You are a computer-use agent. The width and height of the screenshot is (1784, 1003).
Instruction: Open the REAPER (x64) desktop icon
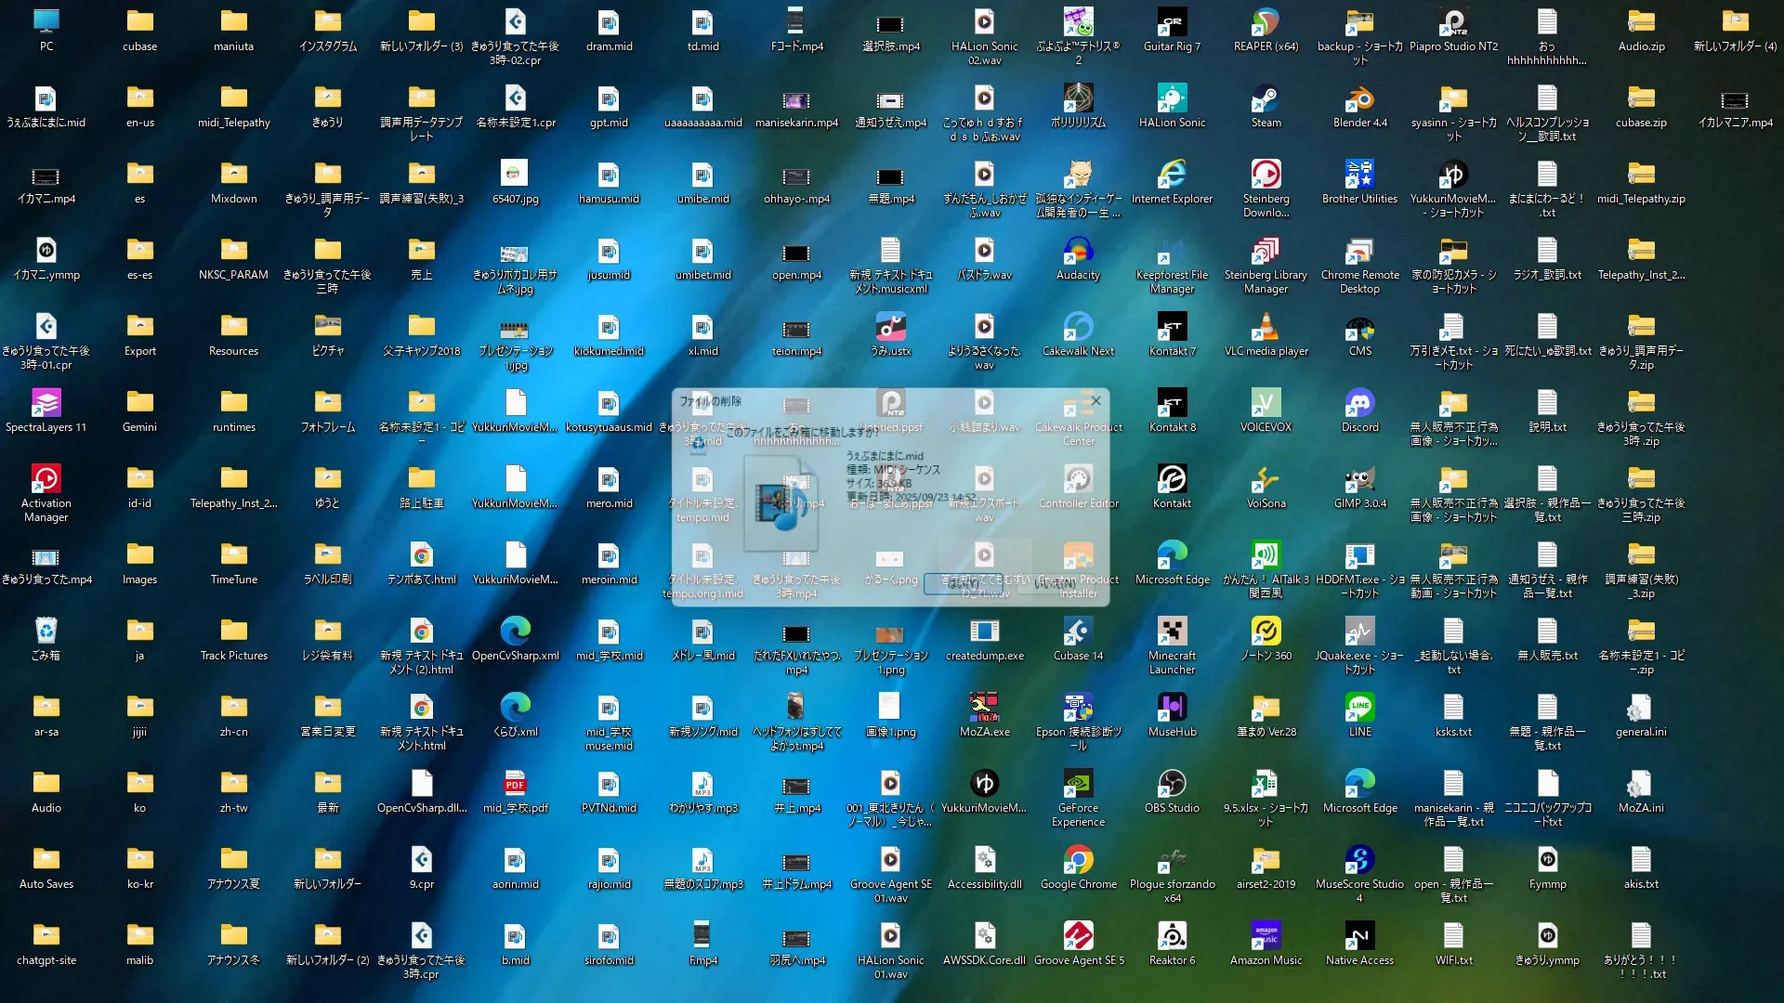(x=1266, y=22)
